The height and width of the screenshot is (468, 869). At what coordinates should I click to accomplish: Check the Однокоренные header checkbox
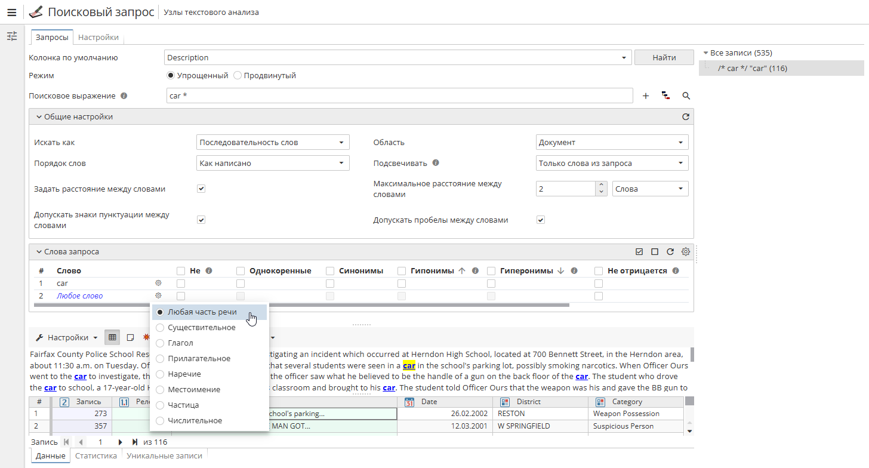pyautogui.click(x=241, y=271)
